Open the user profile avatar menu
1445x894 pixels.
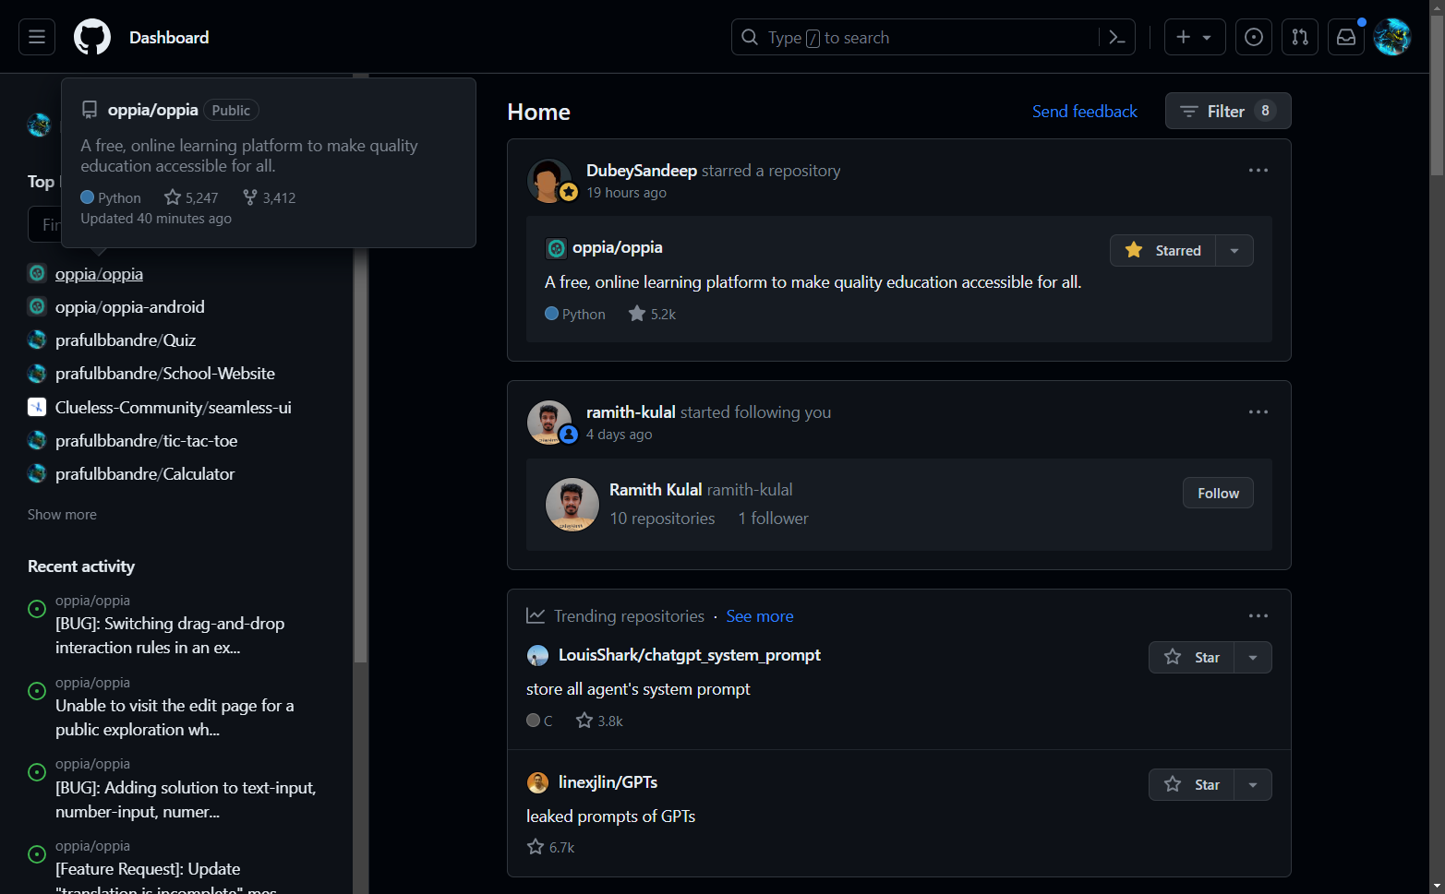click(x=1392, y=37)
